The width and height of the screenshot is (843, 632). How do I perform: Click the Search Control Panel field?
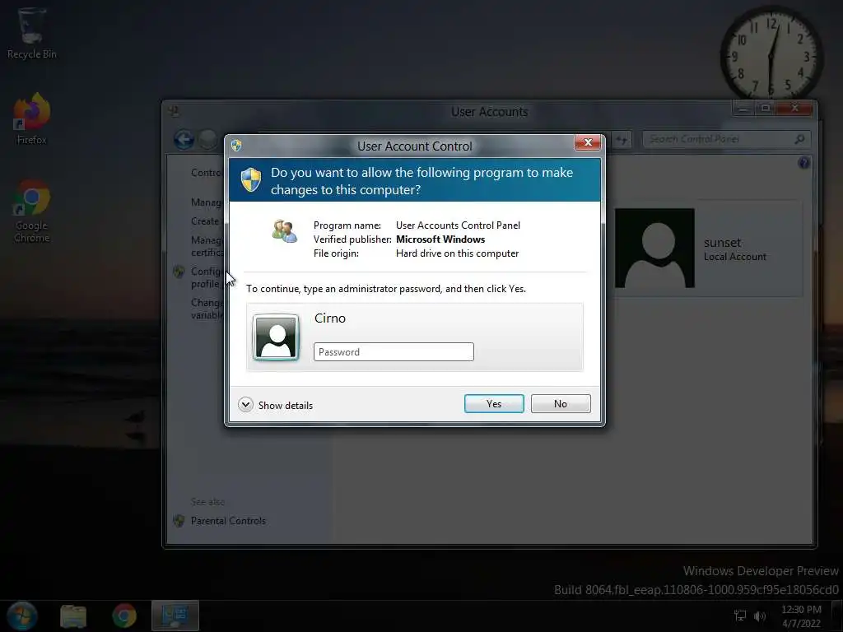point(726,139)
